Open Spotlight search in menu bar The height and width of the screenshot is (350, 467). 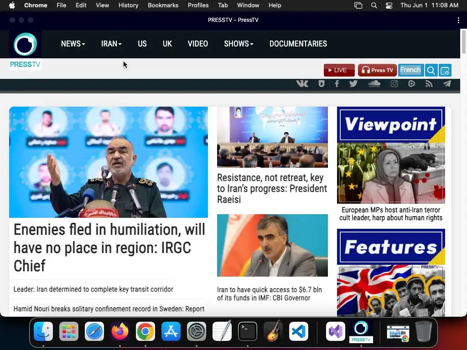coord(374,5)
